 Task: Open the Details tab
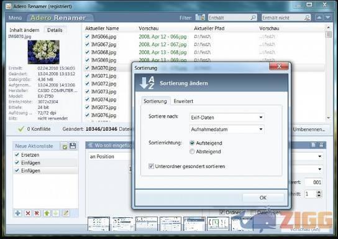[55, 30]
